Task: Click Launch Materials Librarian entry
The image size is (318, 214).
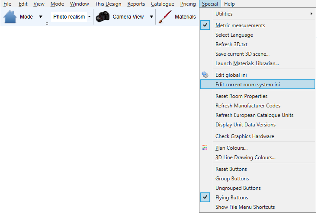Action: [x=247, y=63]
